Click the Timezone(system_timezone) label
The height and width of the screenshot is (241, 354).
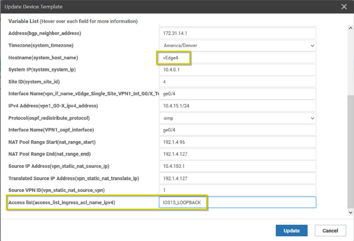click(x=41, y=46)
